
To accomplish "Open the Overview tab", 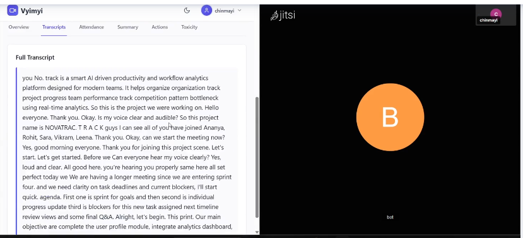I will 19,27.
